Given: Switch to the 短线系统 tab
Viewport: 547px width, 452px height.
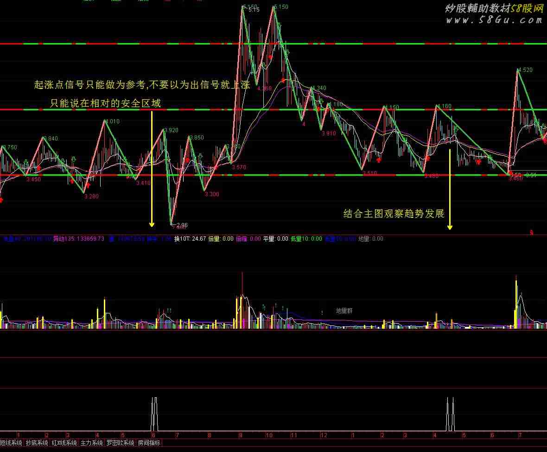Looking at the screenshot, I should click(x=11, y=443).
